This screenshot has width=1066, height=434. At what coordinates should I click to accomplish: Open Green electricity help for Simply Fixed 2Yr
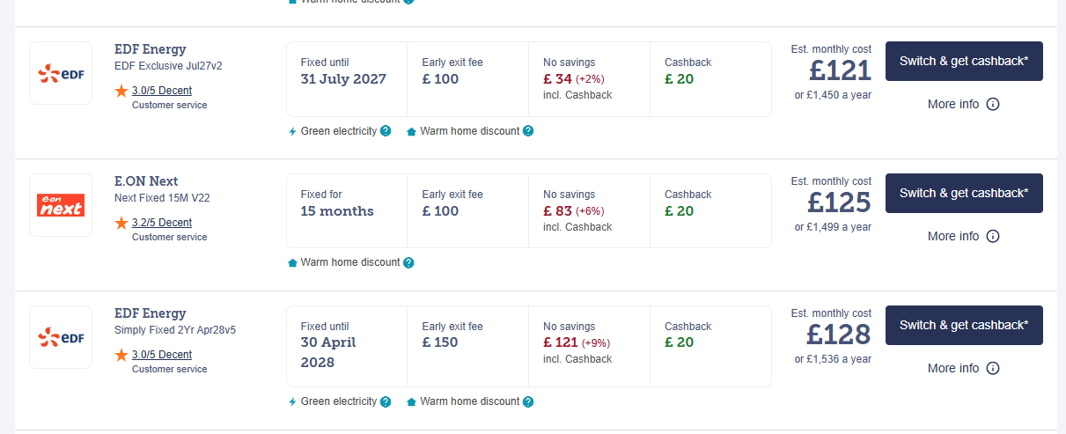point(386,401)
